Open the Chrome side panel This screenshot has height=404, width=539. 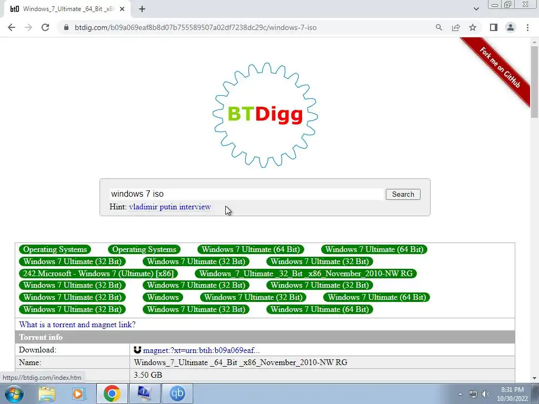(494, 27)
